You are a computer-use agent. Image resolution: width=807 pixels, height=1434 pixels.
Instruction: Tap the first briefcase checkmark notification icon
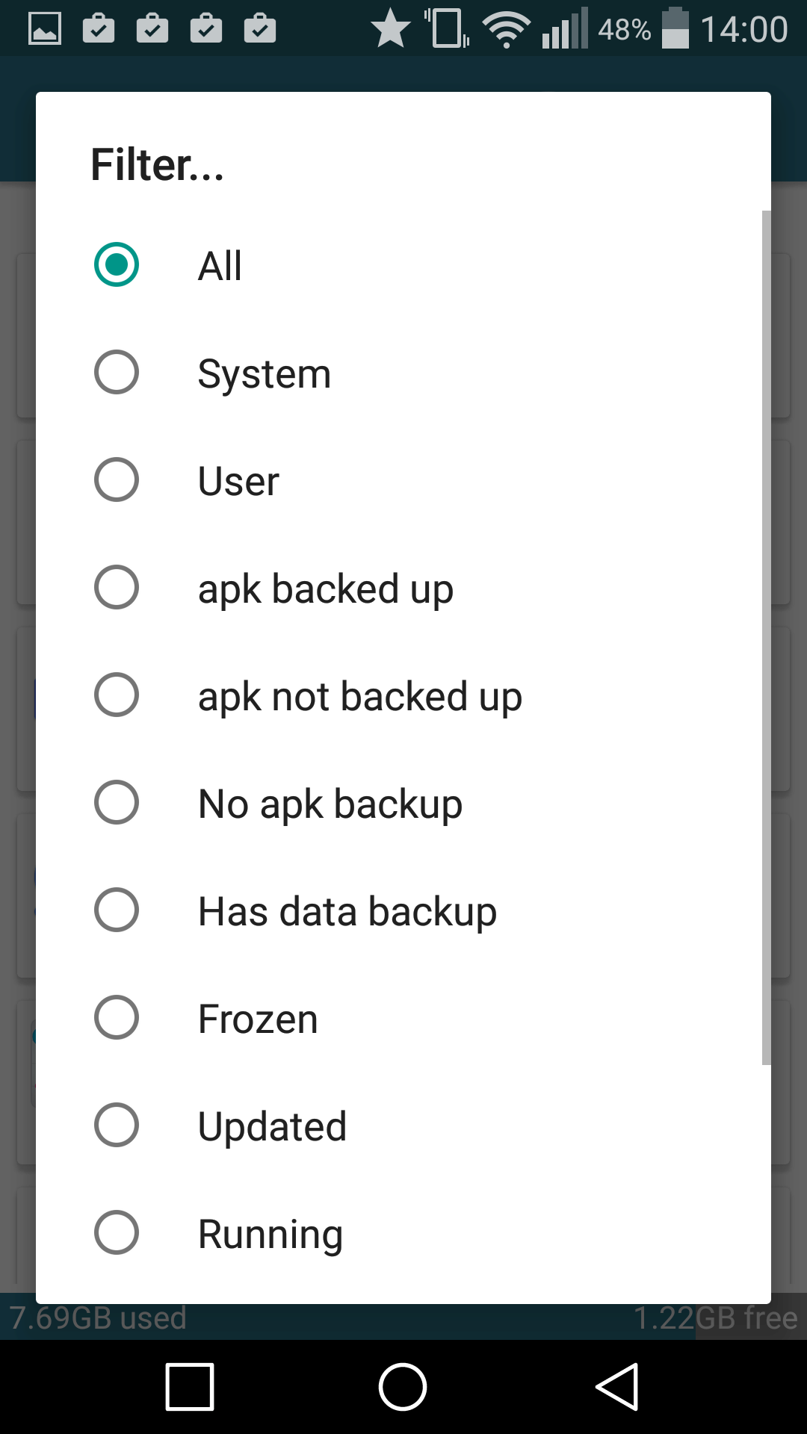(x=99, y=29)
